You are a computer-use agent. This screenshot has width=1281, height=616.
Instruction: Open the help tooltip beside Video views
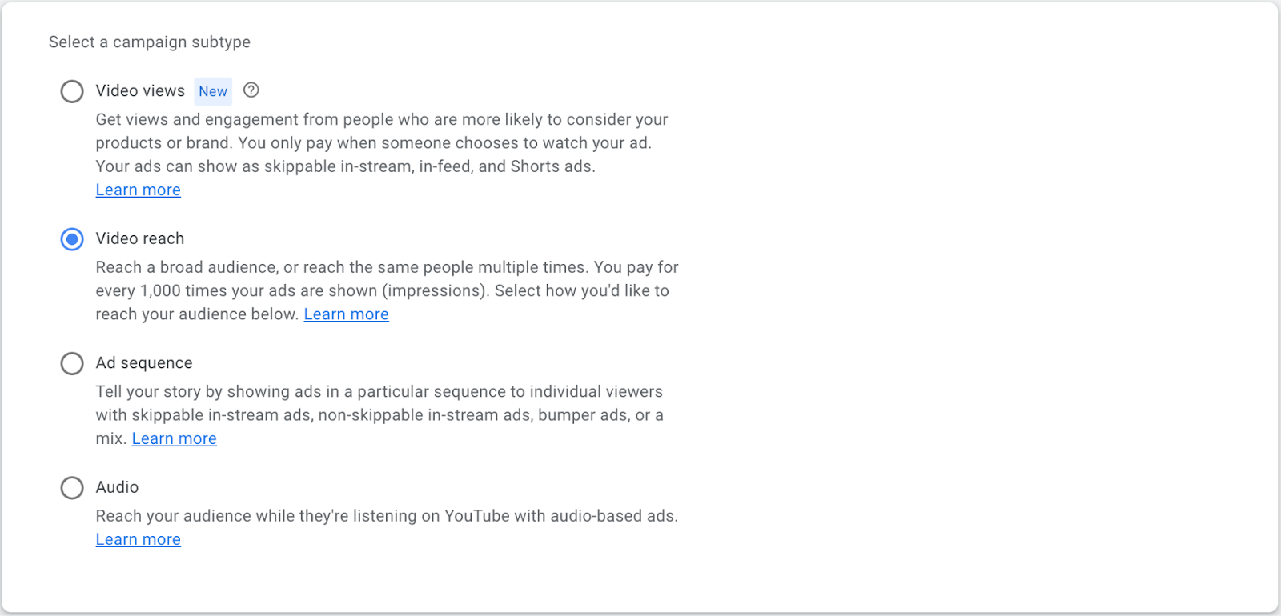coord(251,90)
